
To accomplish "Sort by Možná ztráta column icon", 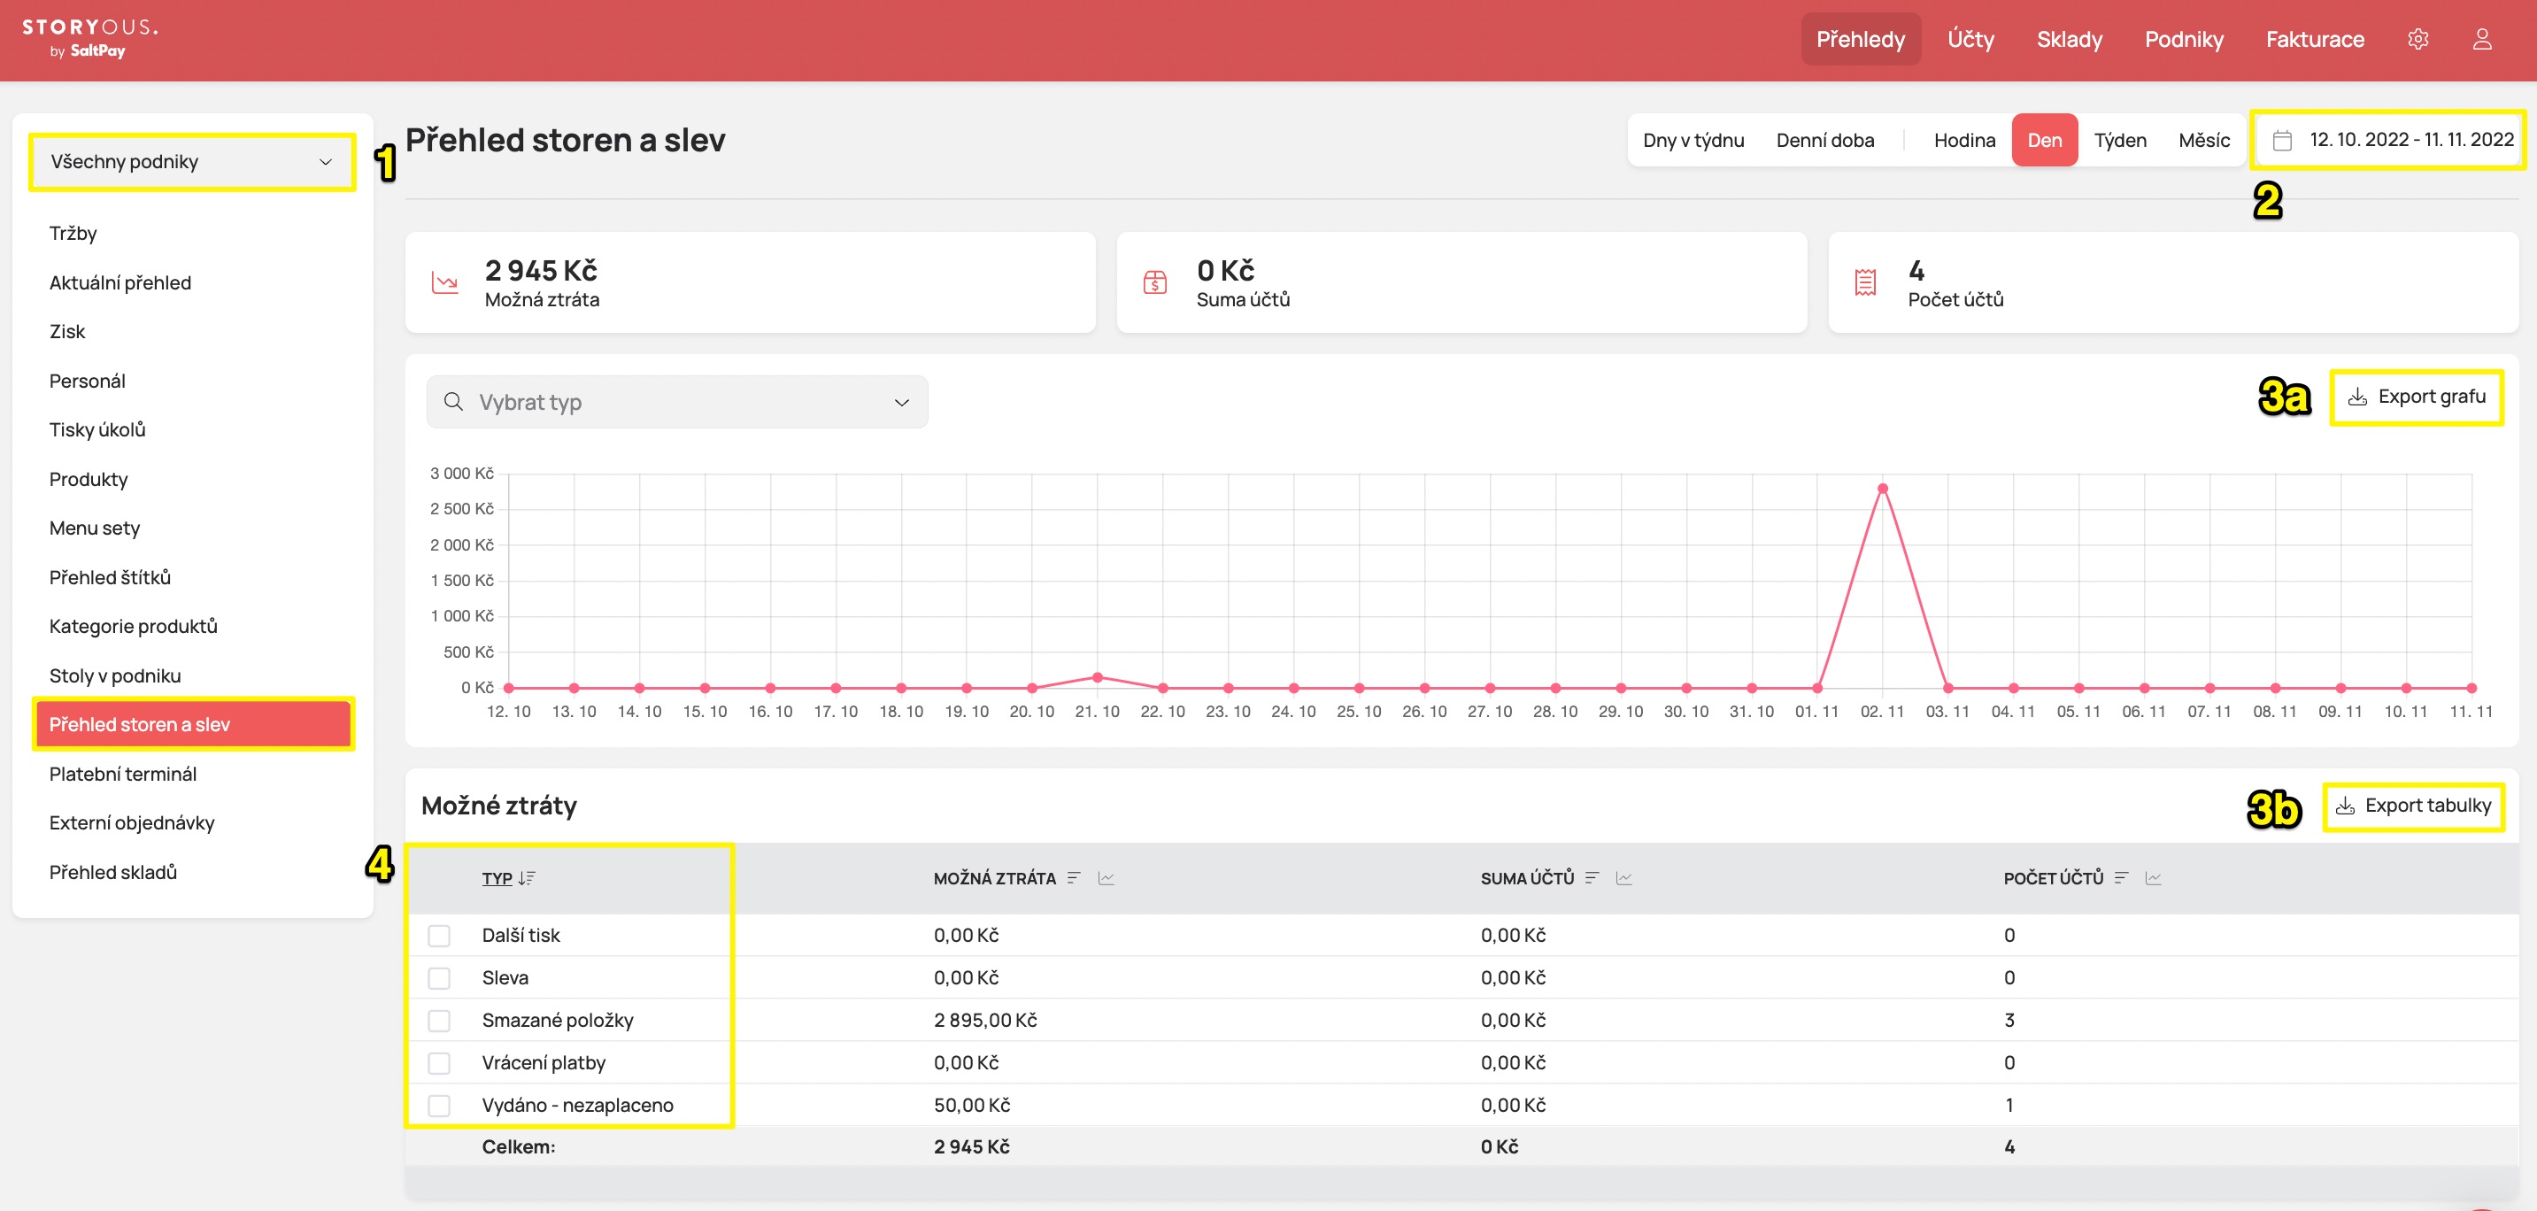I will pyautogui.click(x=1074, y=878).
